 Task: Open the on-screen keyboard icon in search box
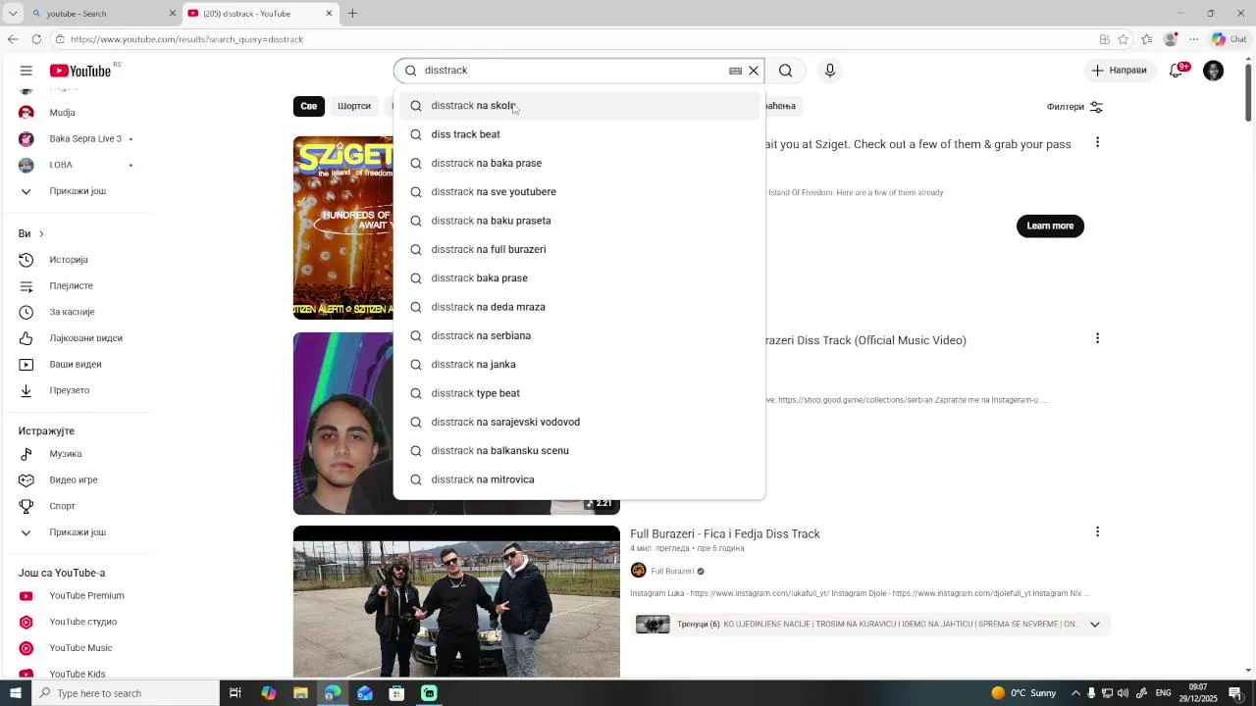735,71
